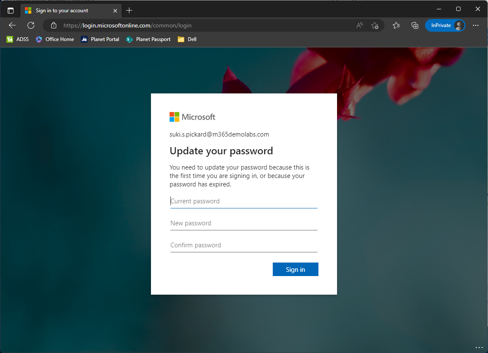Open the Favorites list icon
Viewport: 488px width, 353px height.
click(396, 25)
